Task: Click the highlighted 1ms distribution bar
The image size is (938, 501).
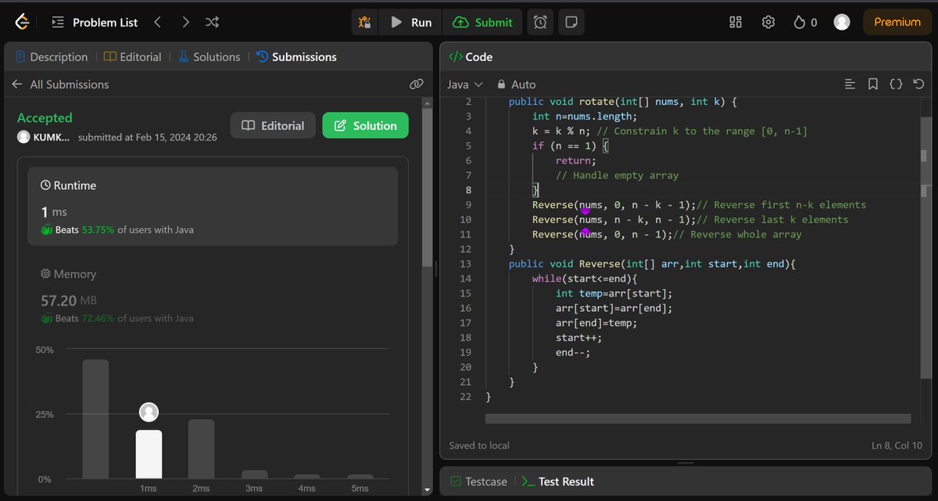Action: (x=149, y=454)
